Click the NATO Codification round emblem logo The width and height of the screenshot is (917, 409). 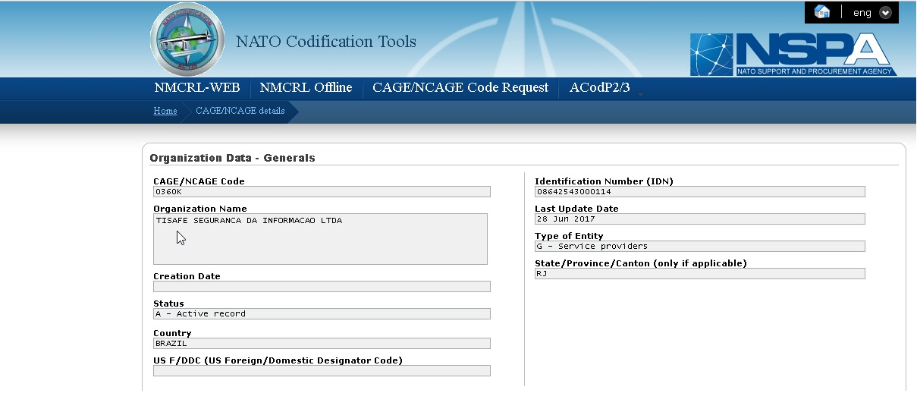click(187, 39)
